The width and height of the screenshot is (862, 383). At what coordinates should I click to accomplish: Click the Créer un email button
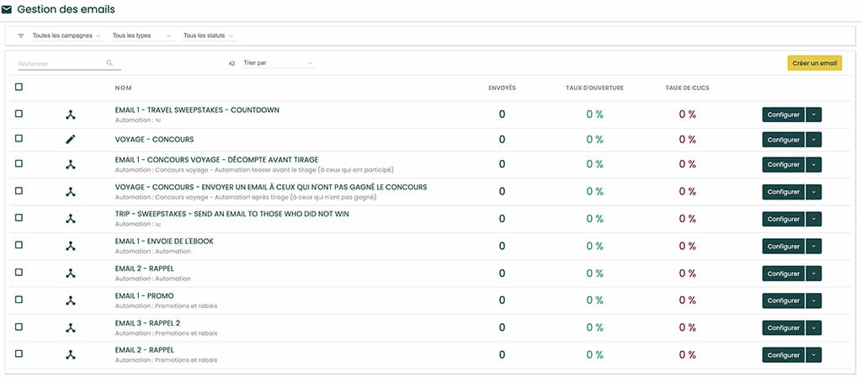814,63
